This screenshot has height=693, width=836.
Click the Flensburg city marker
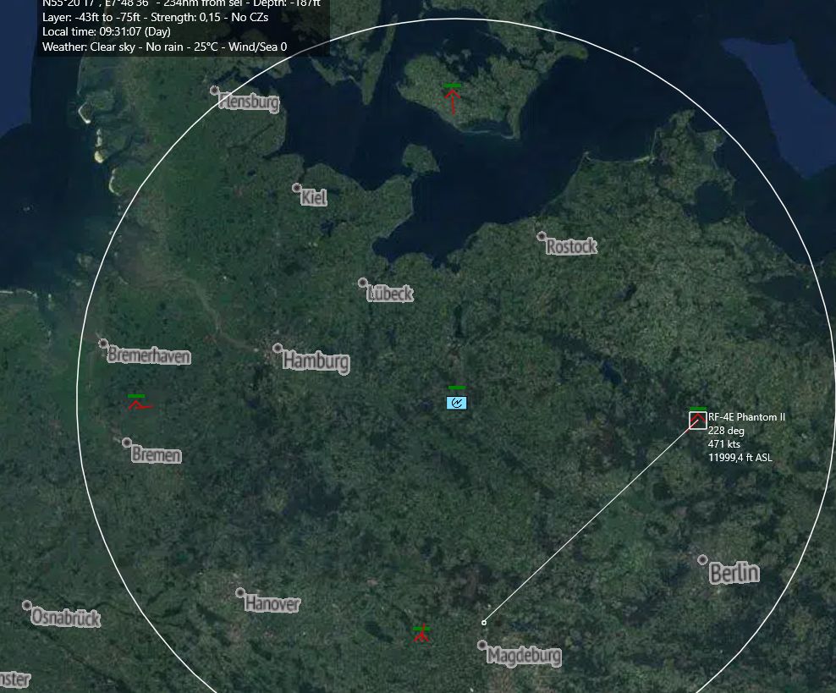pyautogui.click(x=214, y=90)
